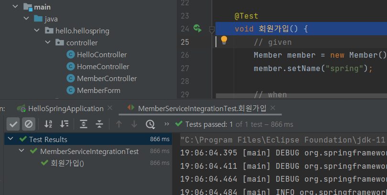Click green check on Test Results
The width and height of the screenshot is (387, 195).
point(23,139)
